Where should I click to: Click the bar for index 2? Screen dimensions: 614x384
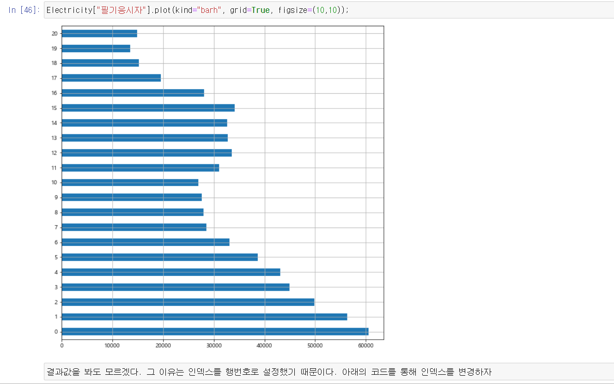click(x=188, y=302)
